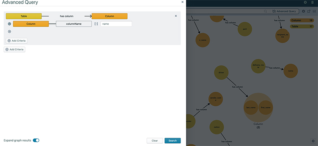Screen dimensions: 318x146
Task: Click the inner Add Criteria button
Action: point(17,41)
